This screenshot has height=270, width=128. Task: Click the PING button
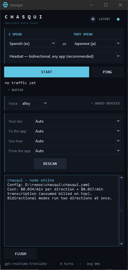(x=107, y=72)
